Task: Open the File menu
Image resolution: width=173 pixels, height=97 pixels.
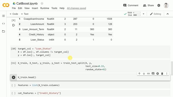Action: coord(14,8)
